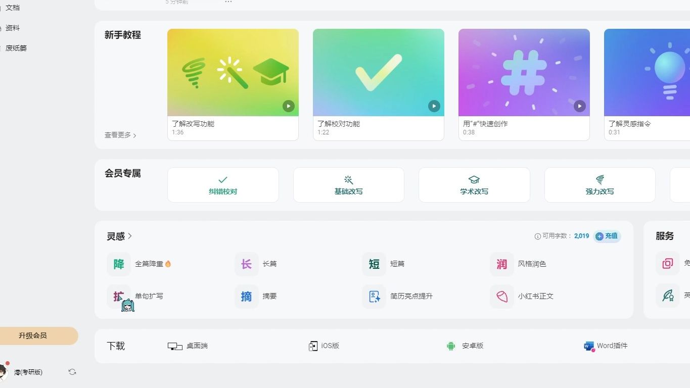
Task: Select the 扩 单句扩写 sentence expansion icon
Action: pyautogui.click(x=118, y=296)
